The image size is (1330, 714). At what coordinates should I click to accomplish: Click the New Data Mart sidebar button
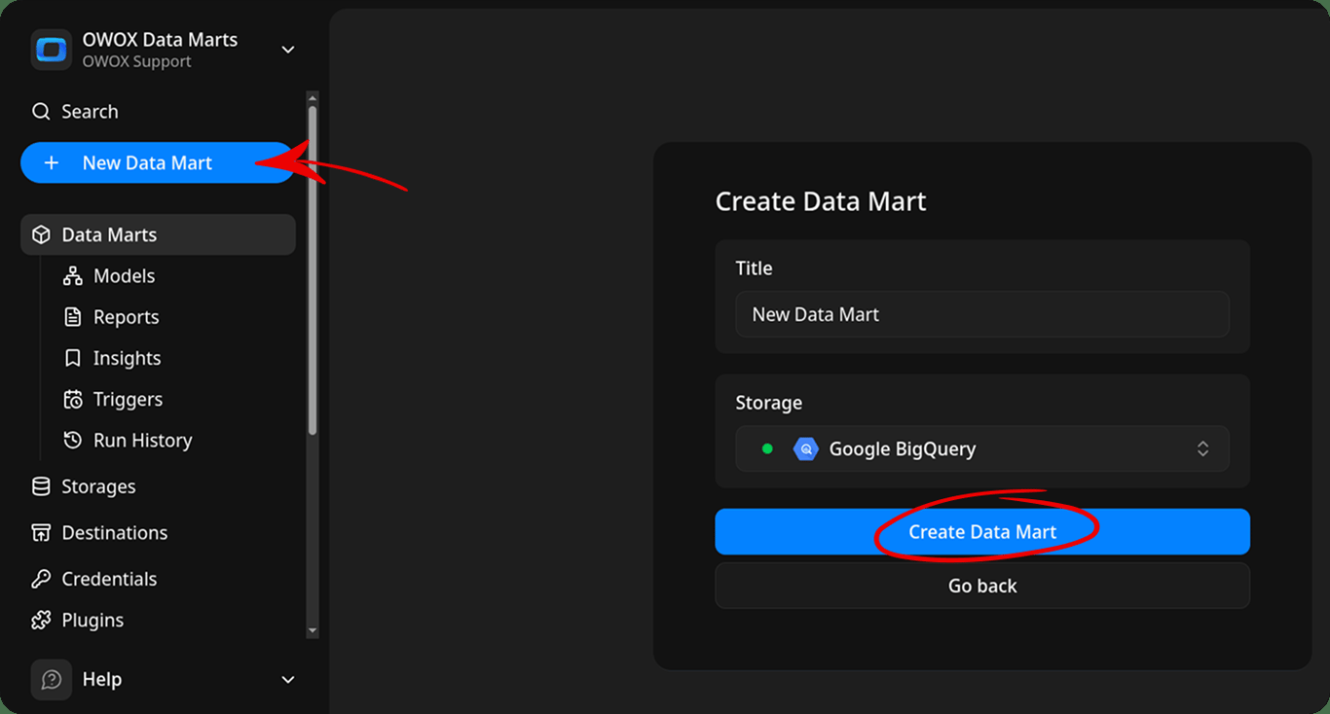(x=158, y=162)
